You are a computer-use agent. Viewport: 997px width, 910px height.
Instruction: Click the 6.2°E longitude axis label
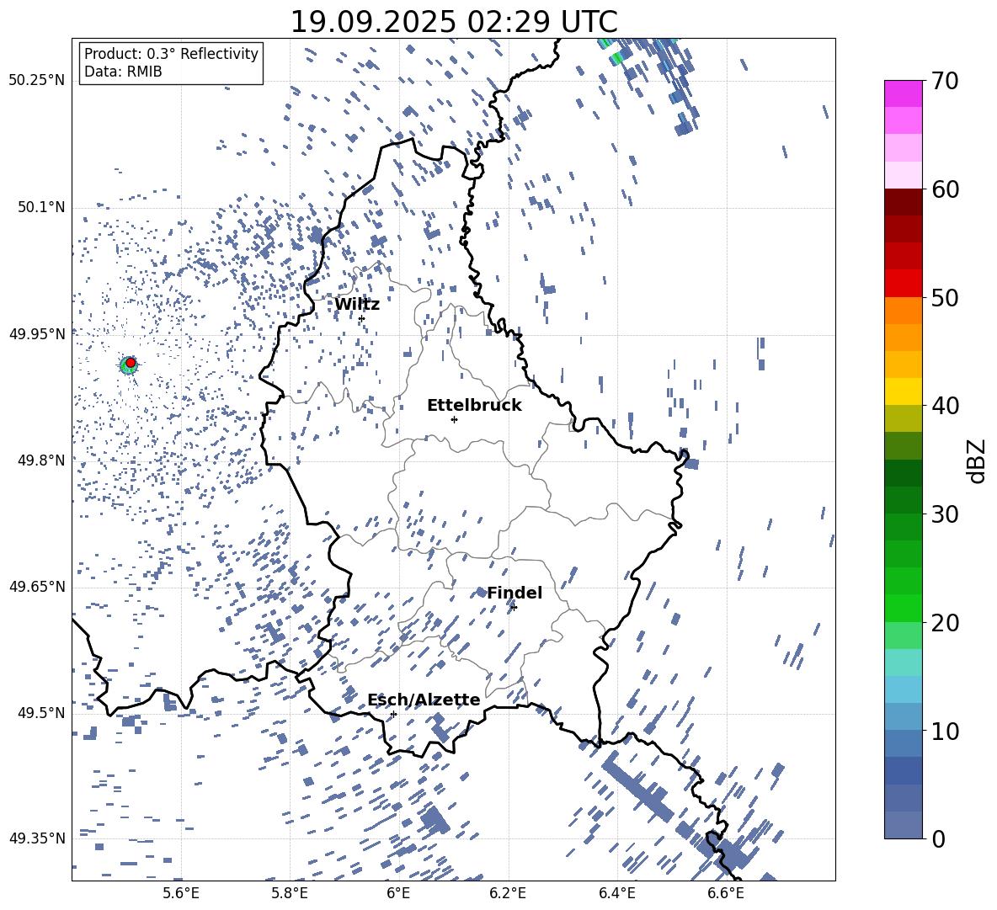click(x=508, y=892)
